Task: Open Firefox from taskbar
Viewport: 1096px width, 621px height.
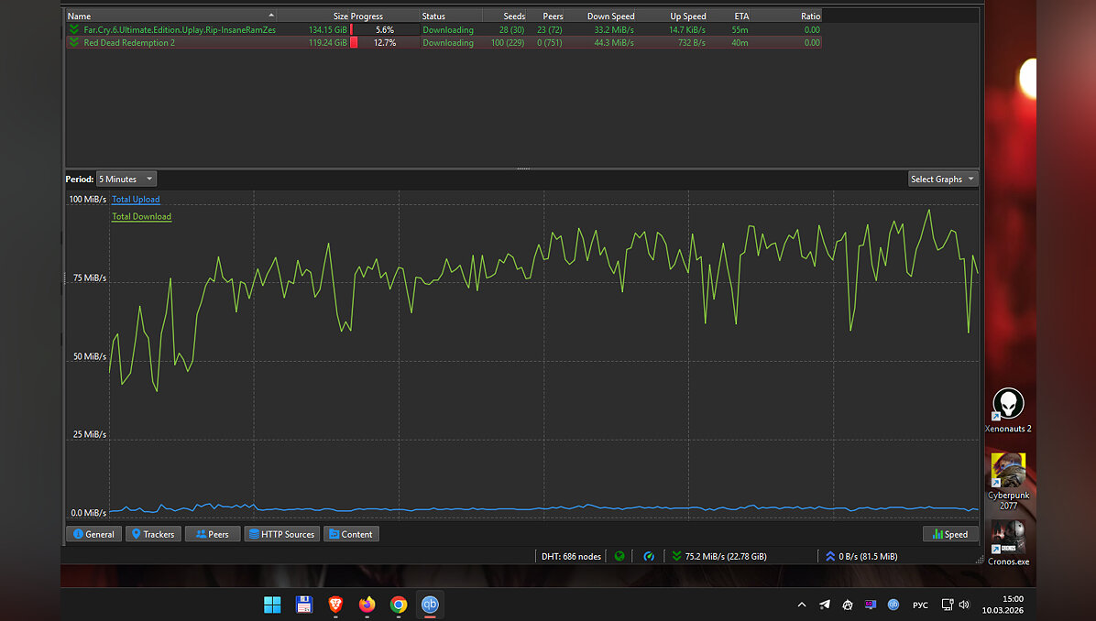Action: [x=367, y=605]
